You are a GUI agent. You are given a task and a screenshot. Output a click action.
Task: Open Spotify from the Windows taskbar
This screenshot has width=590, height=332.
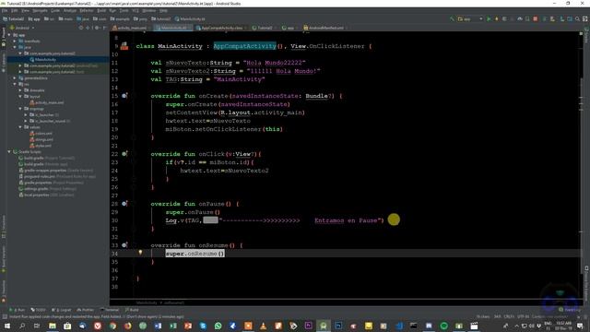point(444,326)
